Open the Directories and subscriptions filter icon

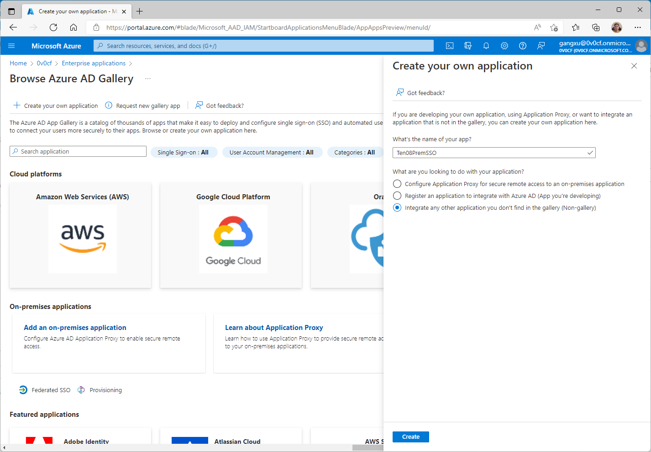click(x=468, y=46)
